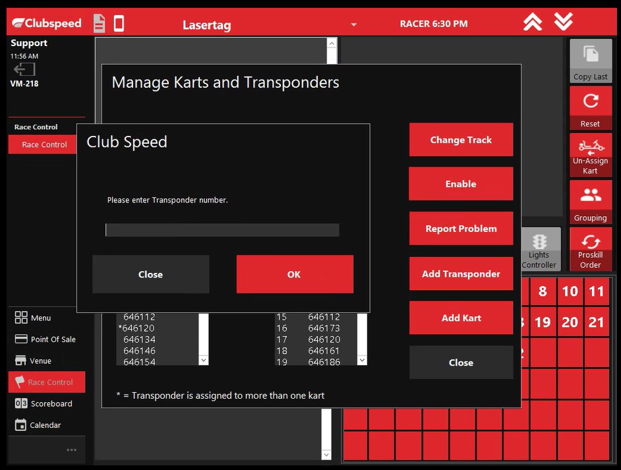
Task: Click the Copy Last button
Action: pos(591,61)
